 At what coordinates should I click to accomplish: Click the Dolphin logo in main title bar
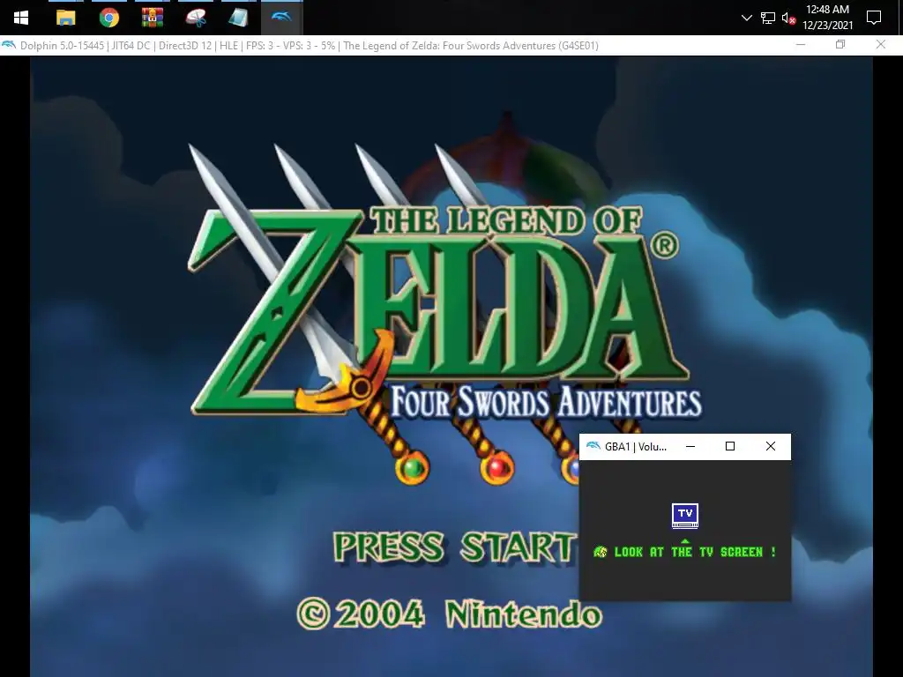9,45
